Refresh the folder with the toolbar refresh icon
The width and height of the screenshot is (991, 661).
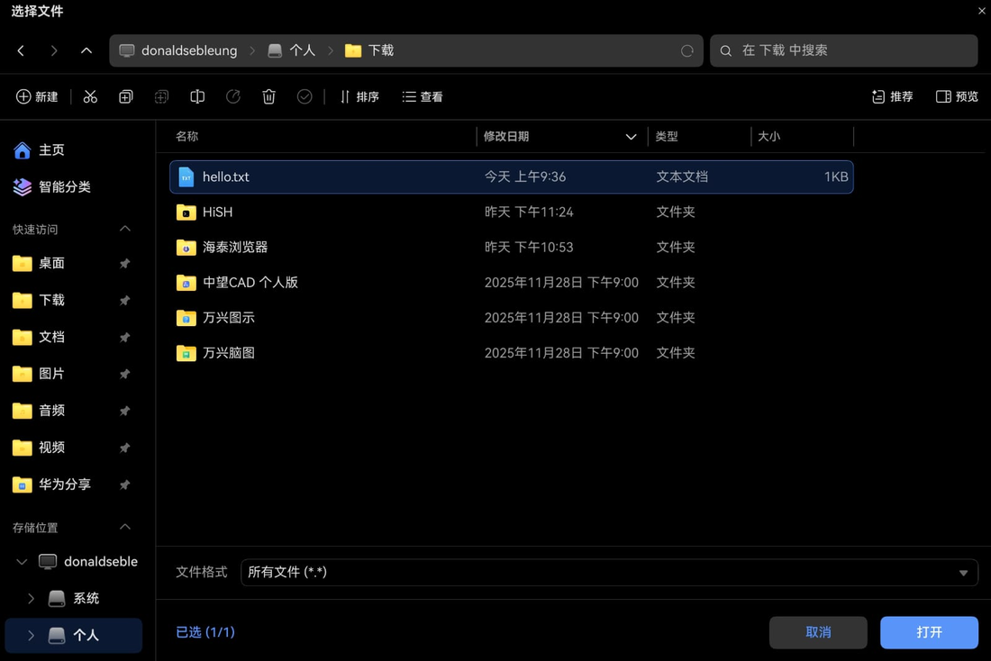[x=233, y=96]
